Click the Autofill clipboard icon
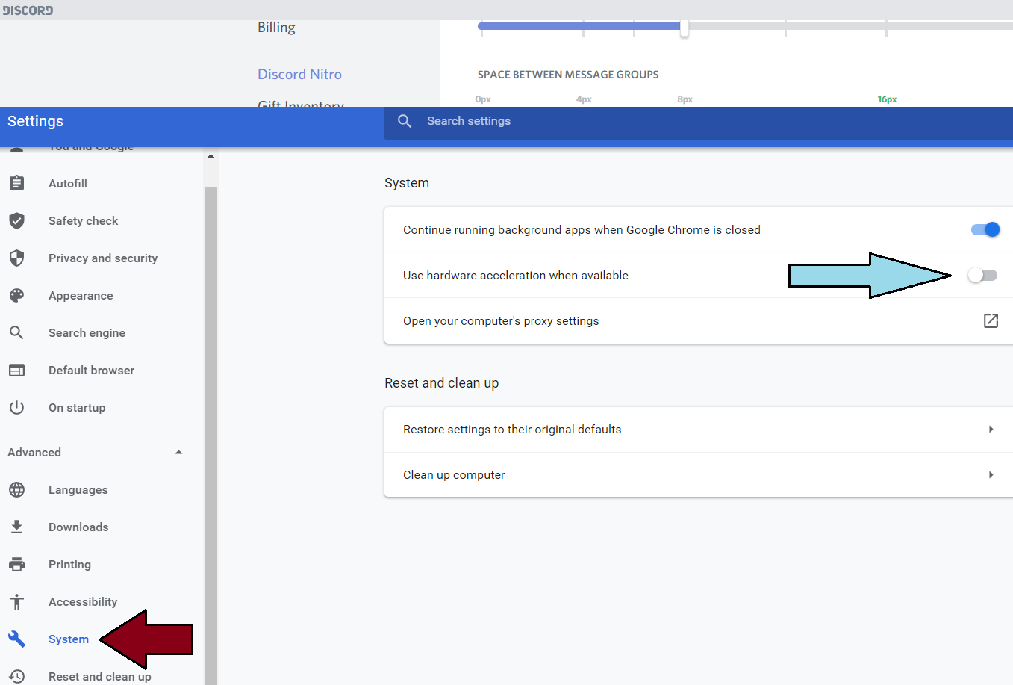The height and width of the screenshot is (685, 1013). (x=16, y=183)
